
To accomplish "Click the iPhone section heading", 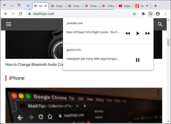I will click(17, 78).
